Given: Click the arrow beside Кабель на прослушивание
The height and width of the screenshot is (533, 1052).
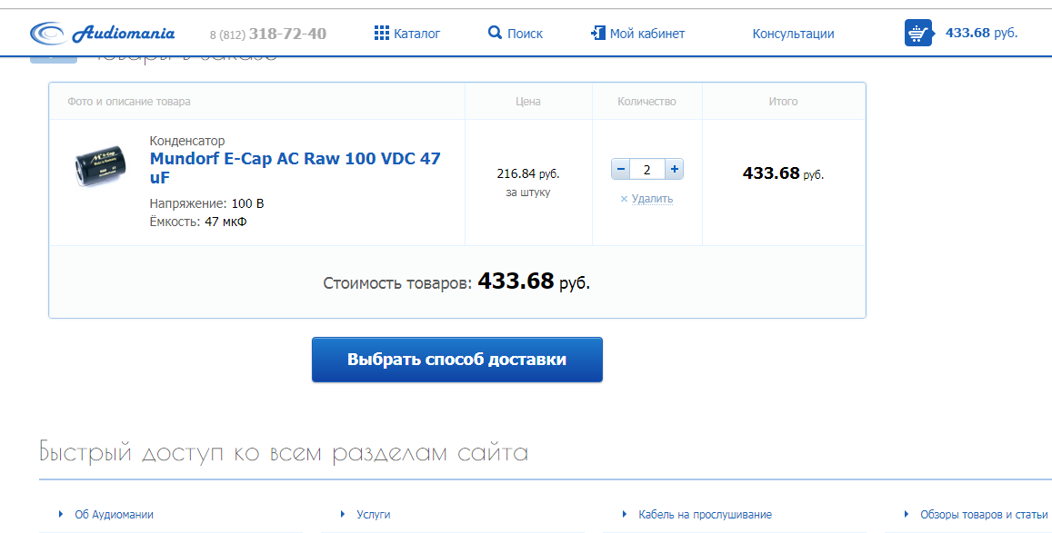Looking at the screenshot, I should point(625,514).
